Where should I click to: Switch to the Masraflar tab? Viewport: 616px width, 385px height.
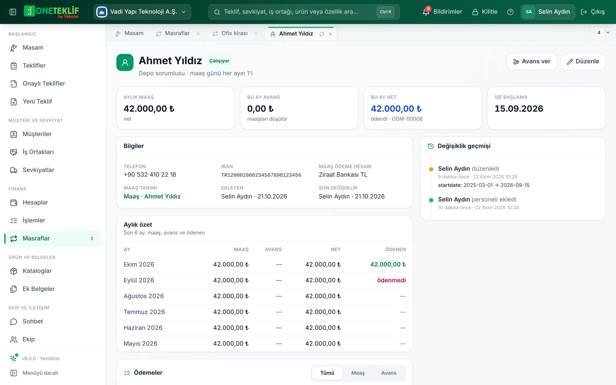[x=173, y=33]
